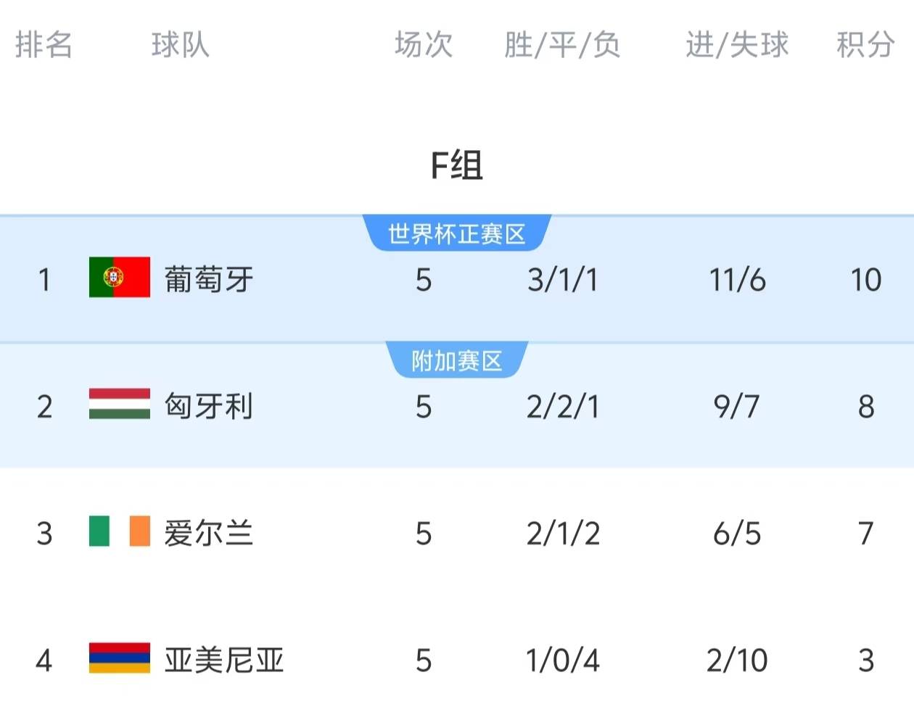The width and height of the screenshot is (914, 725).
Task: Click the 排名 column header
Action: coord(44,45)
